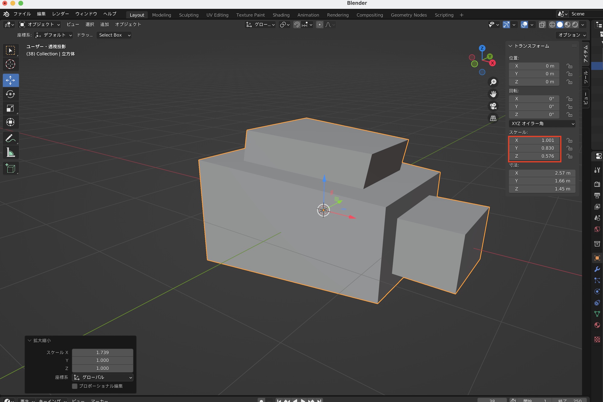Collapse the トランスフォーム panel
The width and height of the screenshot is (603, 402).
pos(510,46)
